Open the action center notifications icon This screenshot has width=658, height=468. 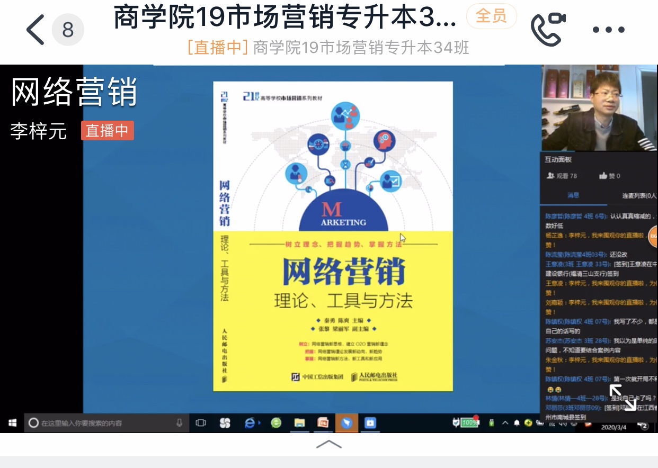click(x=642, y=425)
